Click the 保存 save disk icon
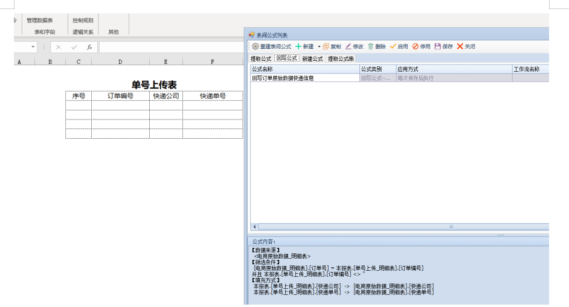The width and height of the screenshot is (569, 307). (x=438, y=46)
